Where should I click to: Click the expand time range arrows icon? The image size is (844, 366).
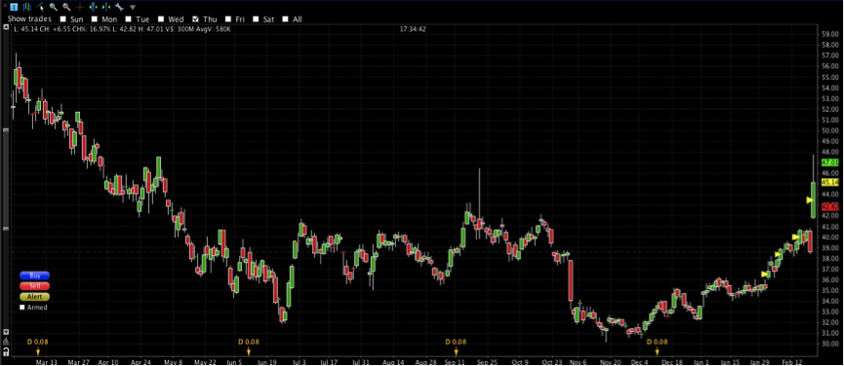pos(93,7)
